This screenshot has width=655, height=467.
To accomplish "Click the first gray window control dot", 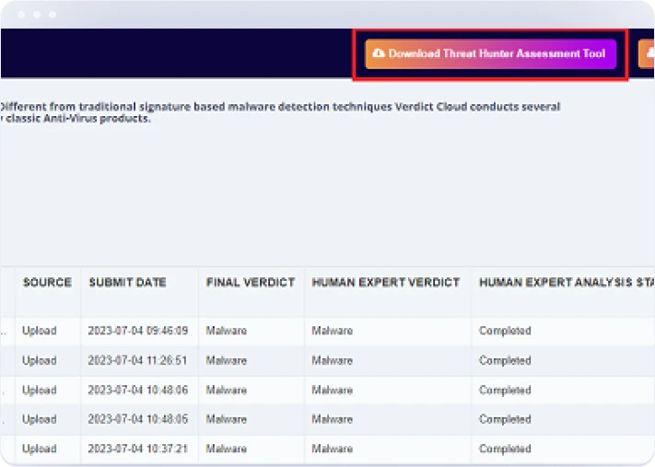I will 18,15.
